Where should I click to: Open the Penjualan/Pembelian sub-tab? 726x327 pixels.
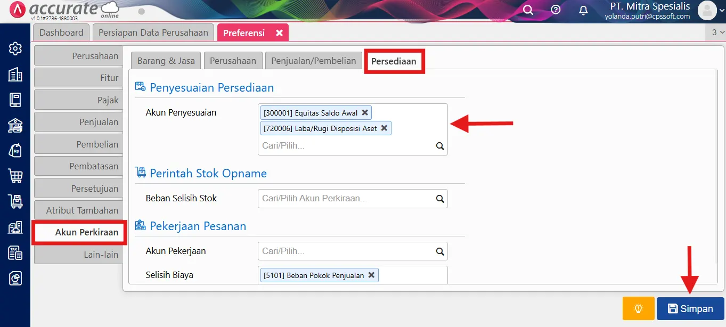point(314,61)
